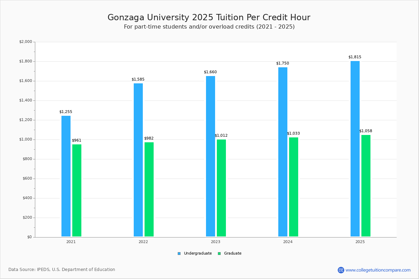Click the 2021 Undergraduate bar
Screen dimensions: 419x279
[66, 176]
